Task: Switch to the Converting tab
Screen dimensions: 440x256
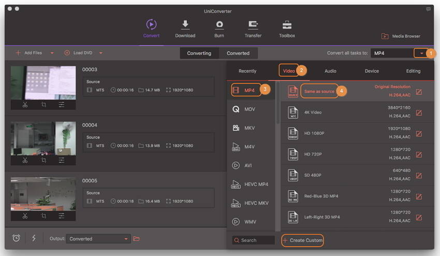Action: click(x=199, y=53)
